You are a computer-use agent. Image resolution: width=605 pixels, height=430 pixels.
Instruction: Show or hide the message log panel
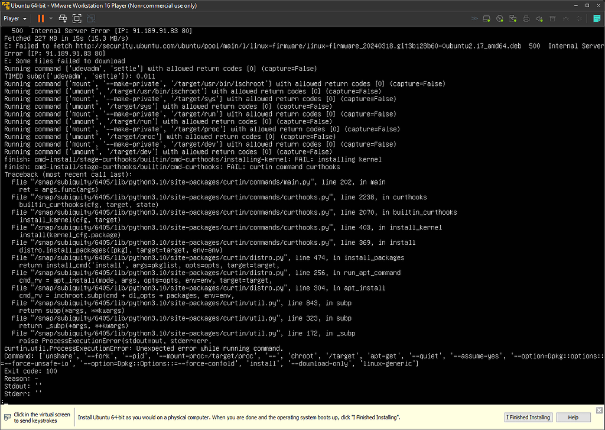tap(596, 18)
